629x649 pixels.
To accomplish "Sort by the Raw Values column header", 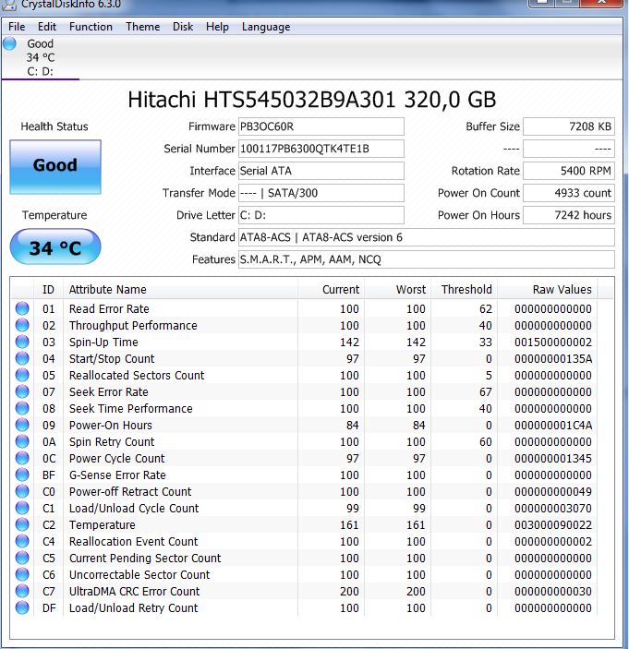I will click(x=548, y=289).
